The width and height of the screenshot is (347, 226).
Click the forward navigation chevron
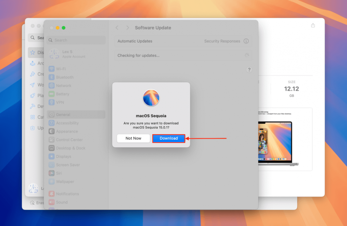click(127, 28)
